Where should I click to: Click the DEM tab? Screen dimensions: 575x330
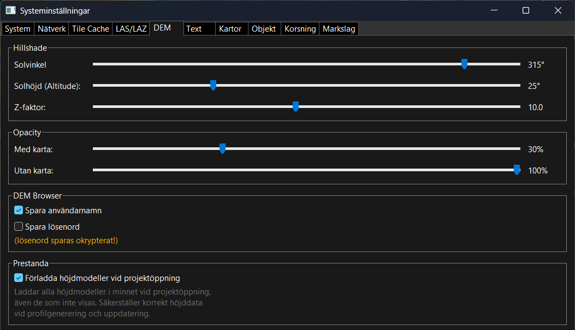click(x=167, y=28)
